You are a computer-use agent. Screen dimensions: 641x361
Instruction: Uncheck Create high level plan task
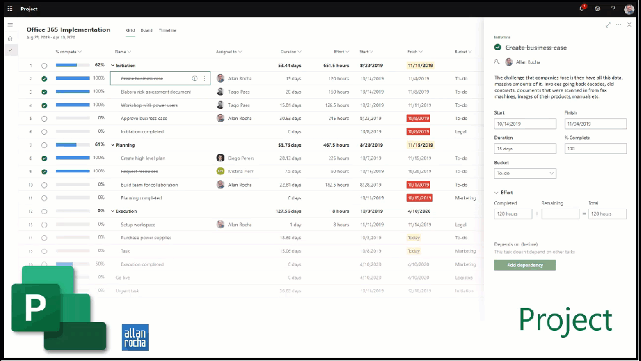(x=44, y=158)
